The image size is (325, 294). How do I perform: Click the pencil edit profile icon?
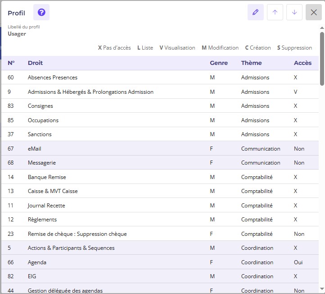[x=255, y=13]
